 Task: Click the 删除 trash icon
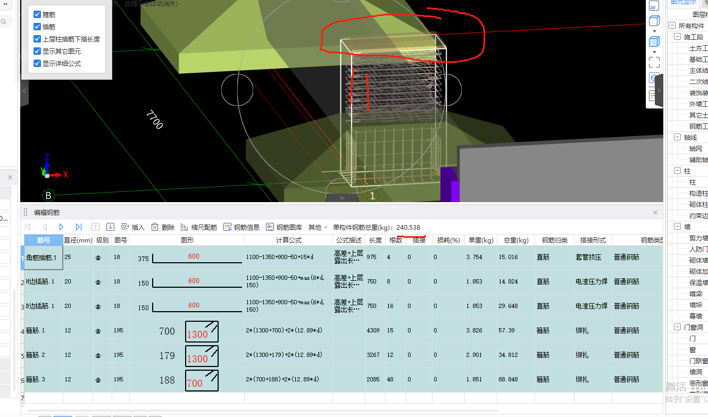(155, 227)
